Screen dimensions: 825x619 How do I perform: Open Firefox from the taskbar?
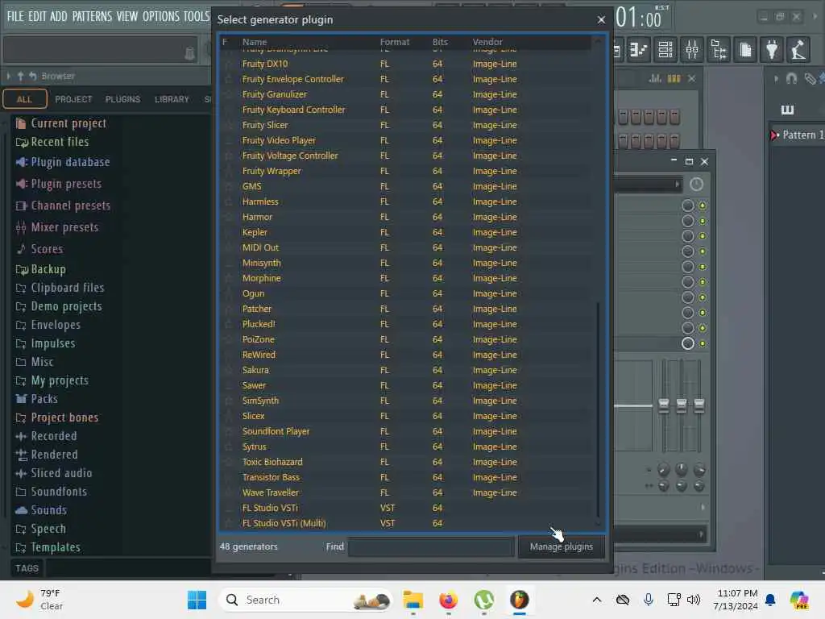[x=448, y=600]
